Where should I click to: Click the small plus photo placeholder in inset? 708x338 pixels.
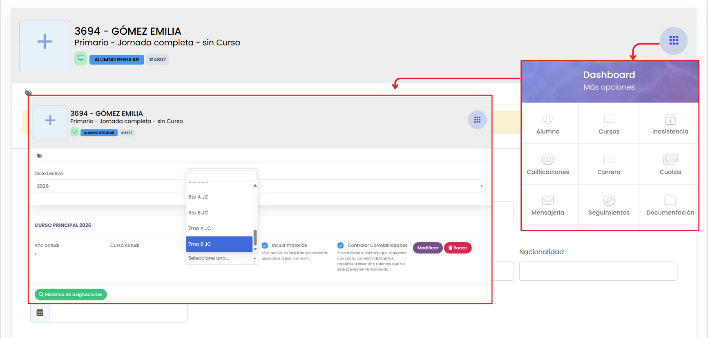point(50,123)
